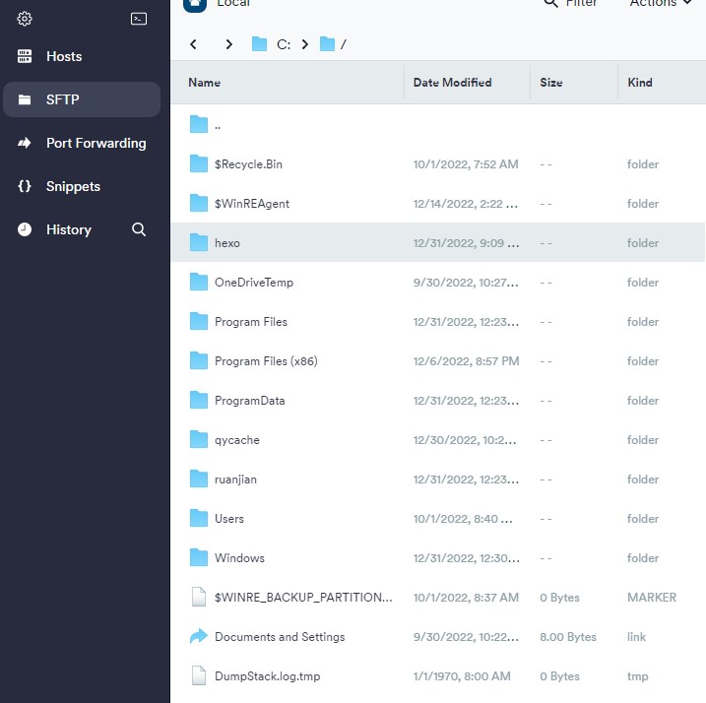The image size is (706, 703).
Task: Sort by the Name column header
Action: tap(205, 83)
